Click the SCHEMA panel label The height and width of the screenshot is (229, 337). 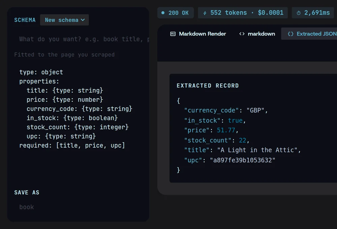[x=25, y=20]
